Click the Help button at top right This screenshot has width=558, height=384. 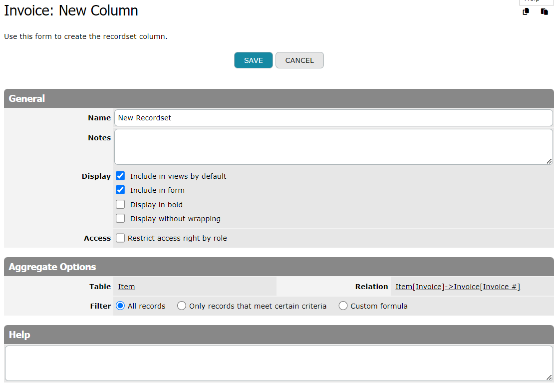click(536, 1)
